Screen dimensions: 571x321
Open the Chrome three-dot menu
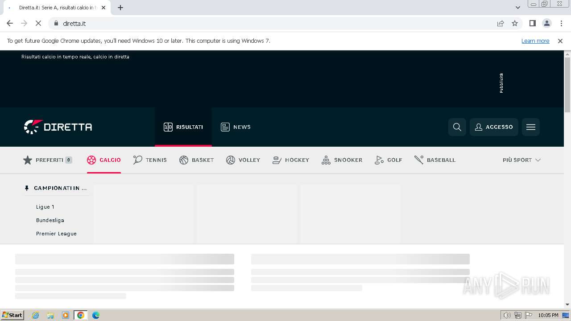pyautogui.click(x=561, y=24)
